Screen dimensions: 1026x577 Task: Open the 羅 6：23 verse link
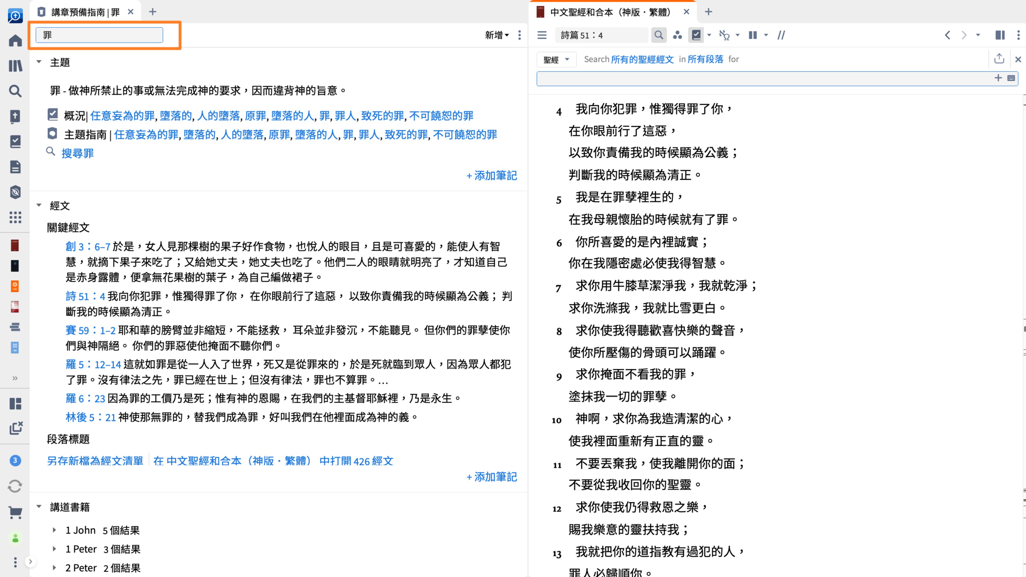click(x=85, y=398)
